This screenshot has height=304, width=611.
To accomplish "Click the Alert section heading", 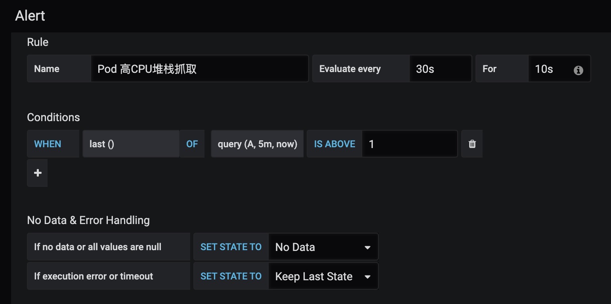I will click(x=30, y=16).
